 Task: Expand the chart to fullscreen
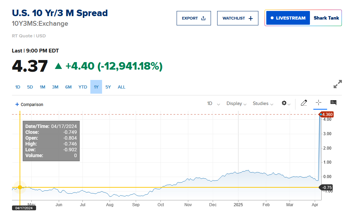tap(338, 84)
